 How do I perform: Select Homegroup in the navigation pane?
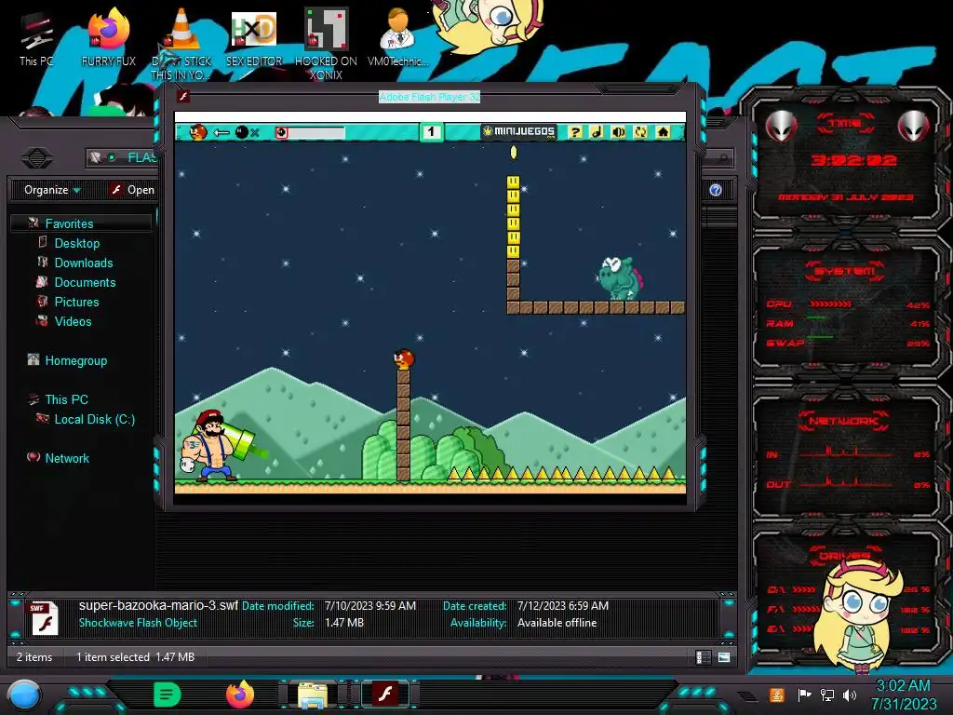[75, 360]
